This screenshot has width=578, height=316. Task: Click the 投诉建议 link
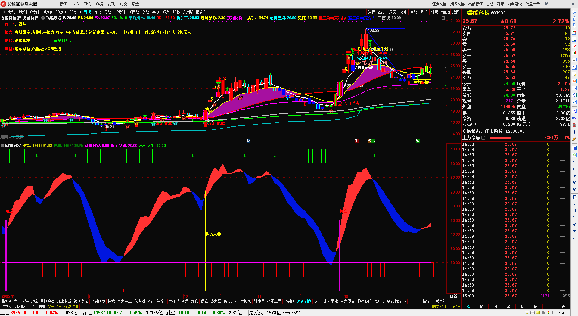pyautogui.click(x=515, y=4)
